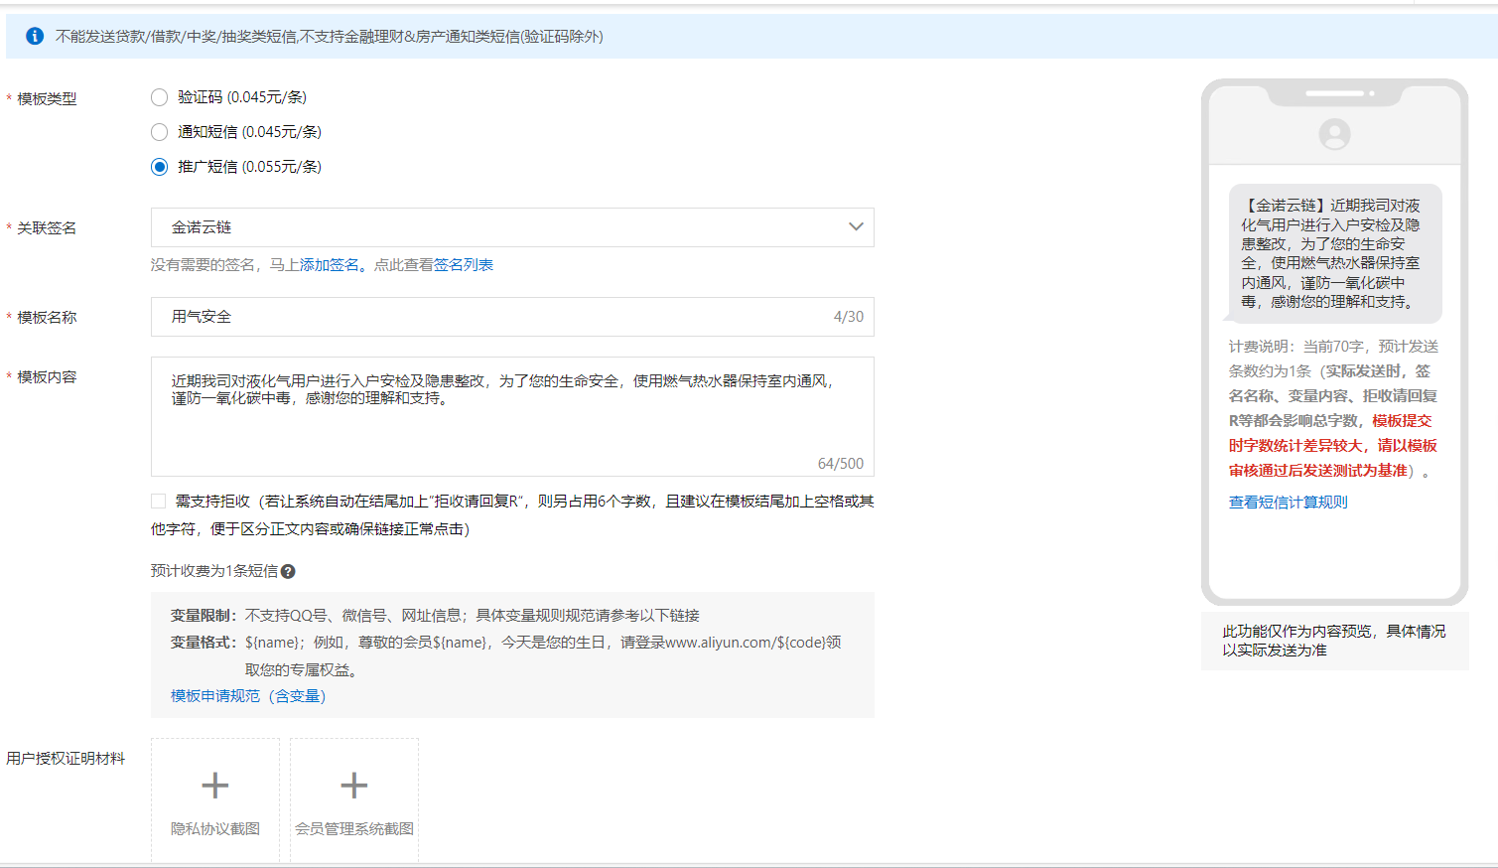The width and height of the screenshot is (1498, 868).
Task: Open 模板申请规范（含变量）link
Action: pyautogui.click(x=248, y=696)
